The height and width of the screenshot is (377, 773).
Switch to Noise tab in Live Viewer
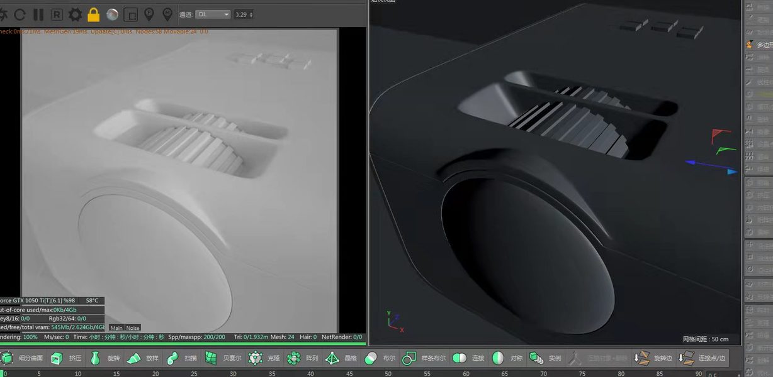pos(133,327)
